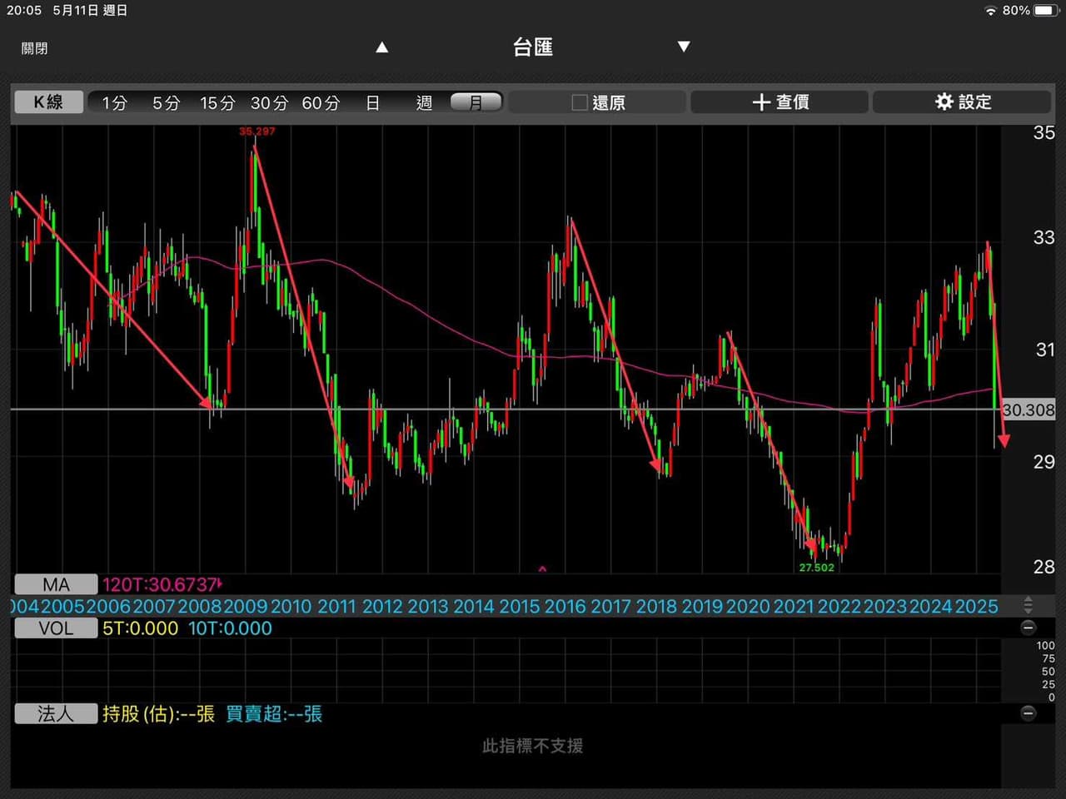This screenshot has width=1066, height=799.
Task: Collapse the VOL panel with minus icon
Action: click(x=1029, y=628)
